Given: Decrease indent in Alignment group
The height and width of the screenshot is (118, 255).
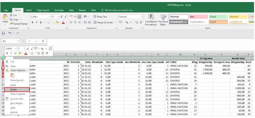Looking at the screenshot, I should [85, 22].
